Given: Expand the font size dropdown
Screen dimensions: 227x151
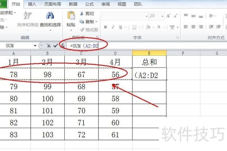Looking at the screenshot, I should (162, 16).
